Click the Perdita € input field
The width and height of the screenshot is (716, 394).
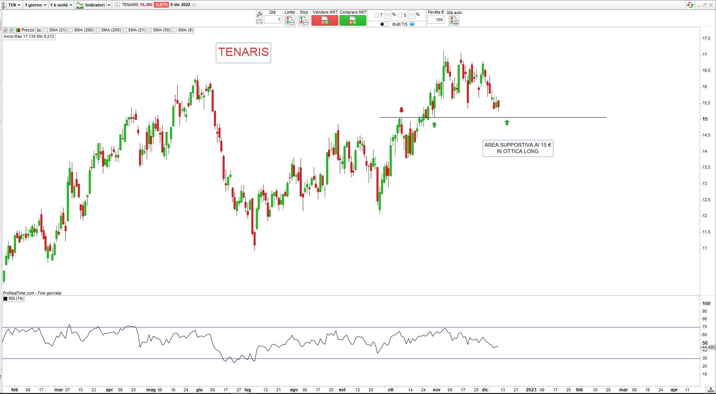pyautogui.click(x=435, y=20)
